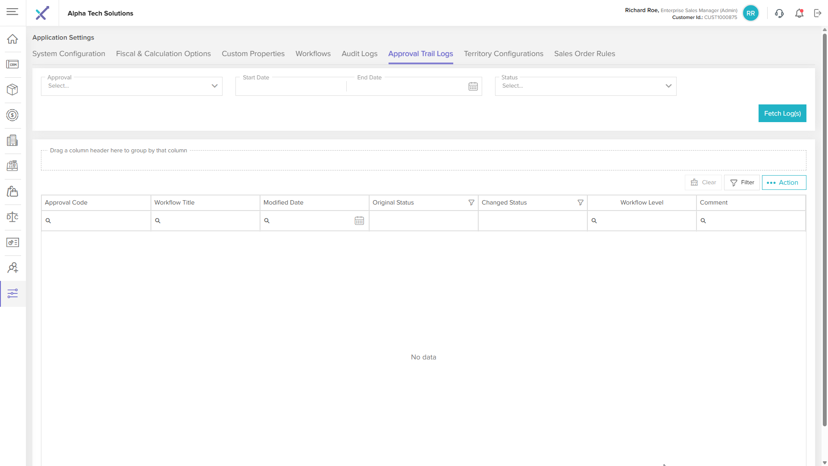Screen dimensions: 828x466
Task: Open the hamburger menu icon
Action: pos(13,12)
